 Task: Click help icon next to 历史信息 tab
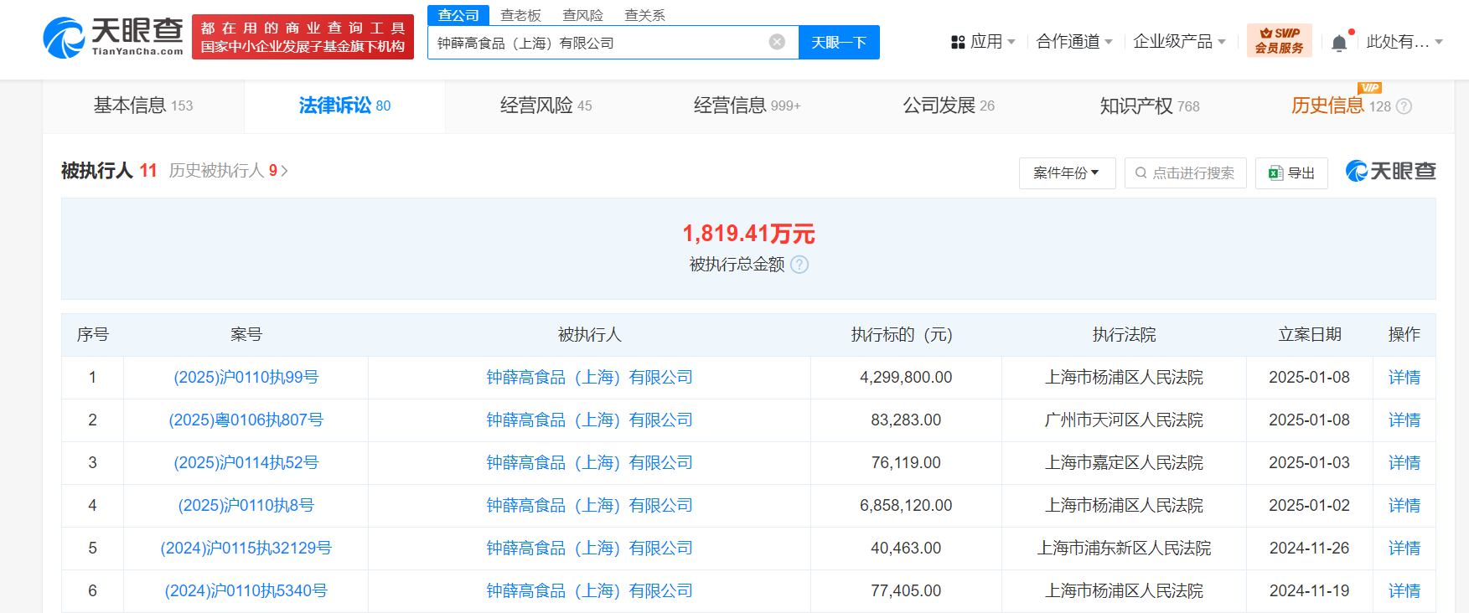pyautogui.click(x=1404, y=106)
